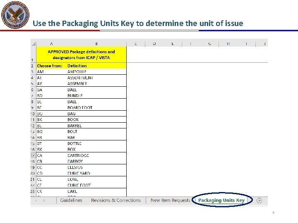
Task: Select column G header
Action: tap(209, 44)
